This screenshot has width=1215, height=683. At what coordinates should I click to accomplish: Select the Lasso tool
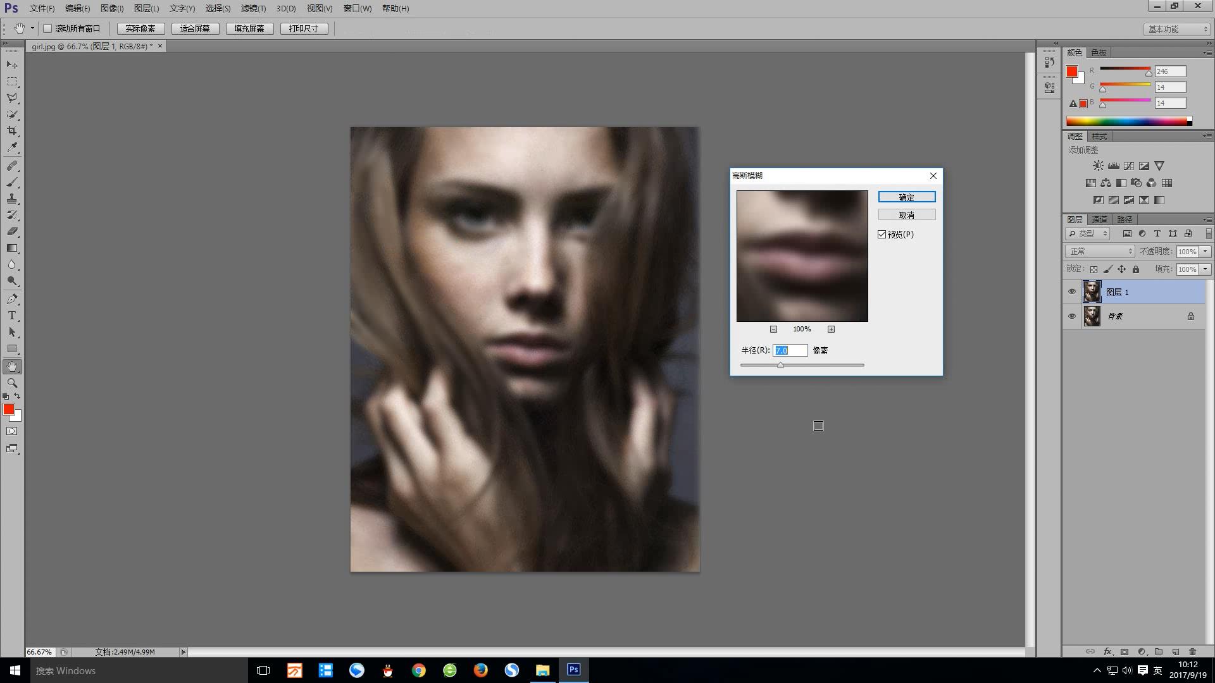pos(12,98)
